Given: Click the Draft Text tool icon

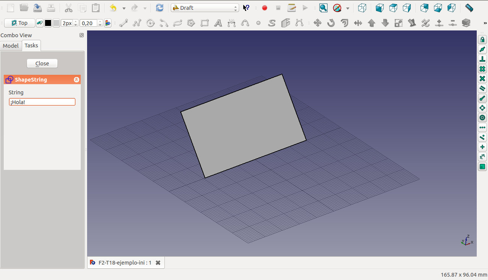Looking at the screenshot, I should 218,23.
